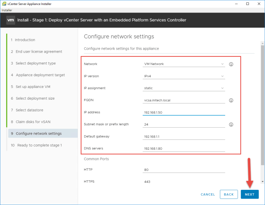Click the HTTPS port value 443
265x205 pixels.
147,182
